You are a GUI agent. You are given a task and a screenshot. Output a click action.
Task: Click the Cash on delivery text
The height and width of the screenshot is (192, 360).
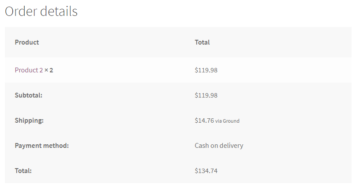219,145
